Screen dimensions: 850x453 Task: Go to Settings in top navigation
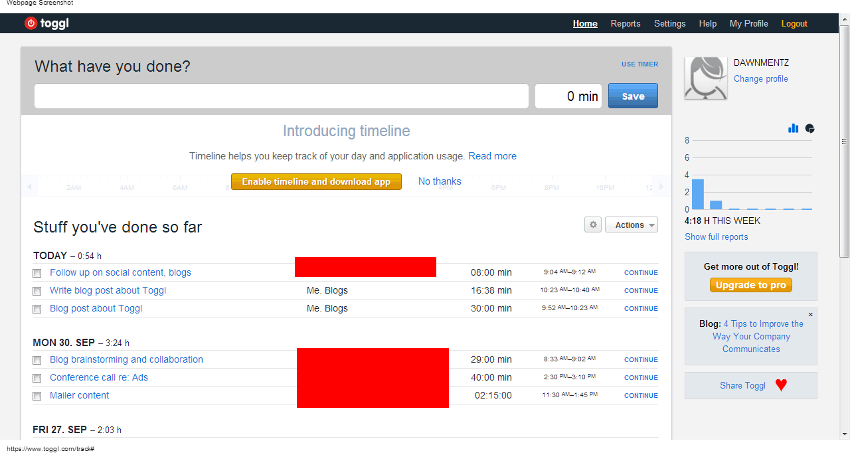click(x=669, y=23)
